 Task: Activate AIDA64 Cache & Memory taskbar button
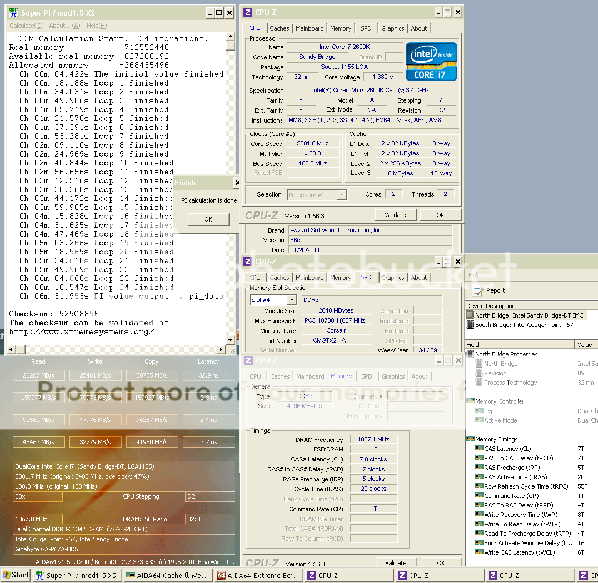167,575
